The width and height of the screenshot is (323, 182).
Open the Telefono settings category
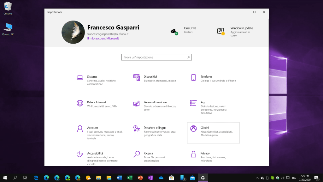click(x=206, y=77)
